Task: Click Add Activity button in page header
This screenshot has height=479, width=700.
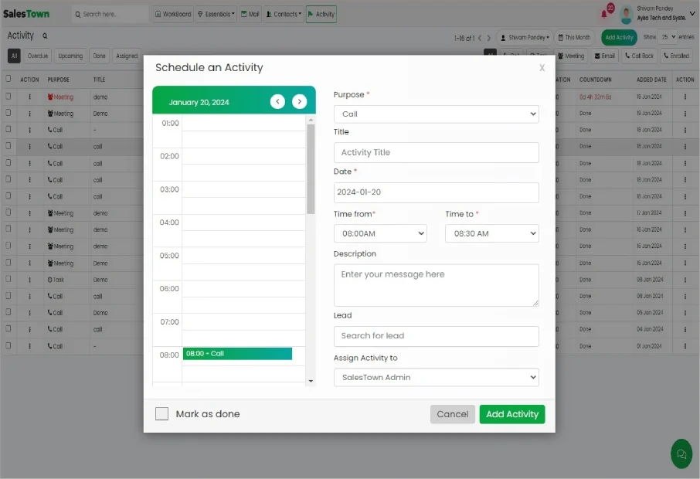Action: [x=619, y=38]
